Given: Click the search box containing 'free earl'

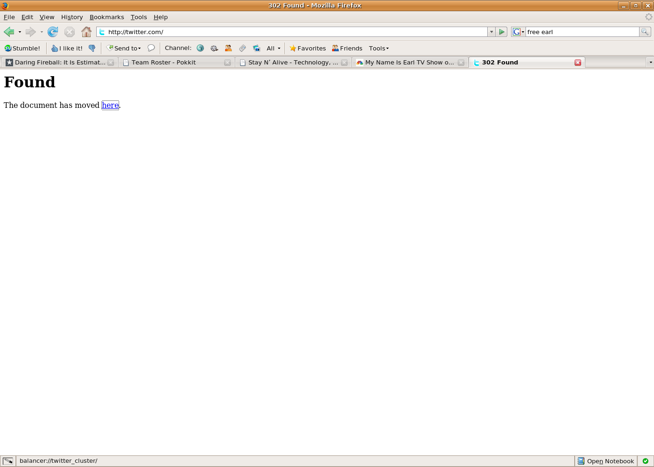Looking at the screenshot, I should coord(582,32).
